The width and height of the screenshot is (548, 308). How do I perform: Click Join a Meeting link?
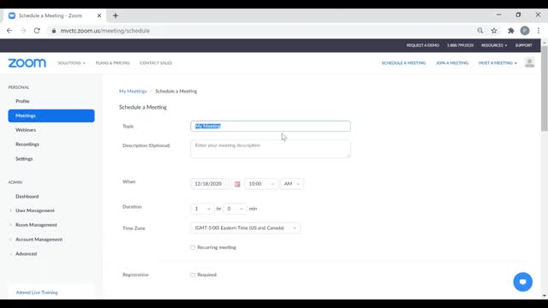tap(452, 62)
